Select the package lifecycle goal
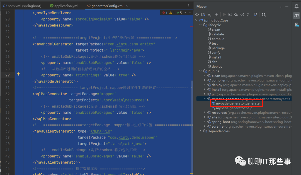This screenshot has height=175, width=301. [x=216, y=48]
